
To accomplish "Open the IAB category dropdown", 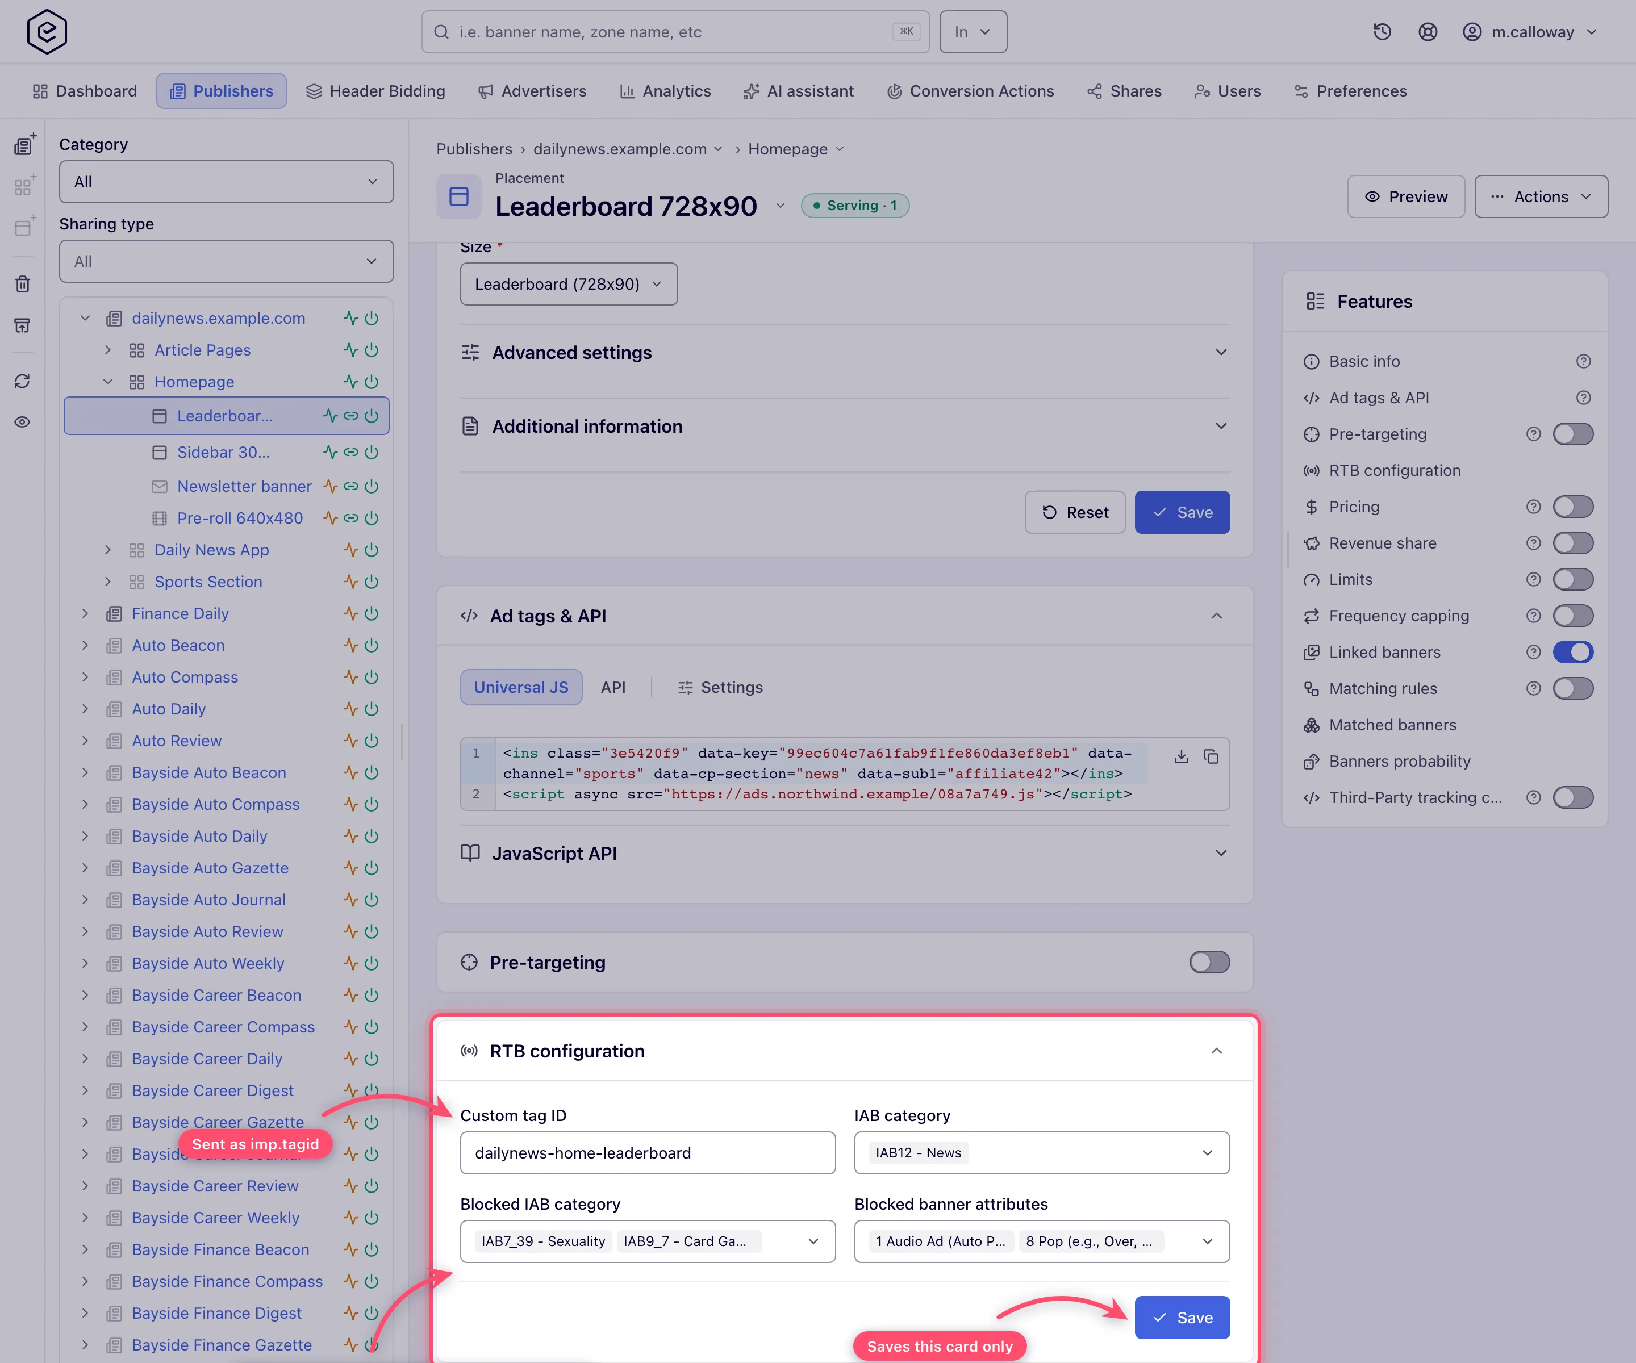I will [x=1042, y=1153].
